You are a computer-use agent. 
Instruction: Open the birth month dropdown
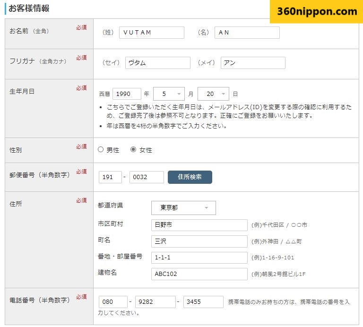click(x=169, y=94)
